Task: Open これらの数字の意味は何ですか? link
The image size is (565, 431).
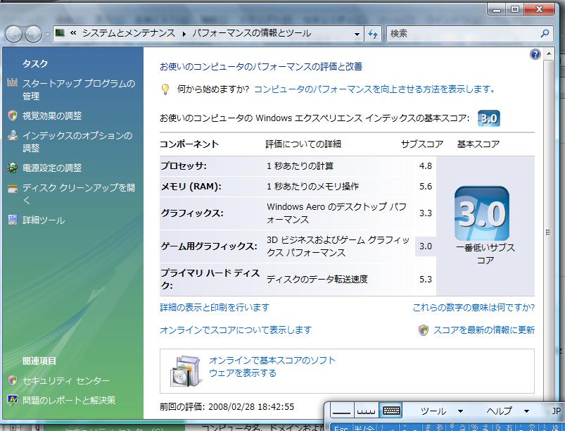Action: point(474,308)
